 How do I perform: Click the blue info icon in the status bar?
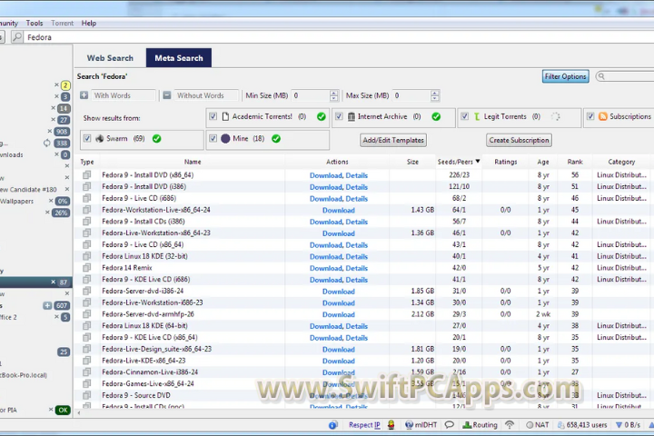pos(332,425)
